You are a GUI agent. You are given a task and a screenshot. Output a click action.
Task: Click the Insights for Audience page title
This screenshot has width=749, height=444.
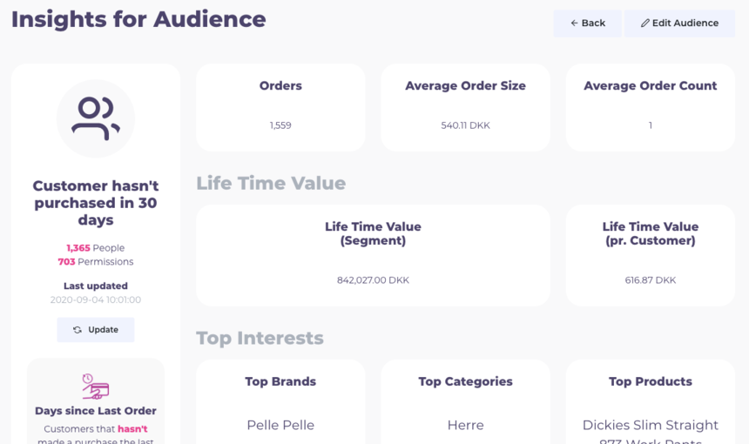click(138, 19)
